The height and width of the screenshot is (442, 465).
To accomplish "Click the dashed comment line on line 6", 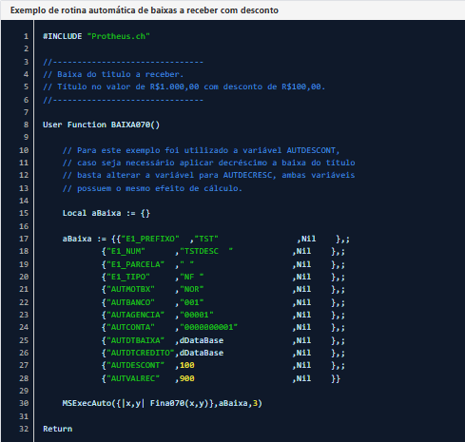I will (123, 100).
